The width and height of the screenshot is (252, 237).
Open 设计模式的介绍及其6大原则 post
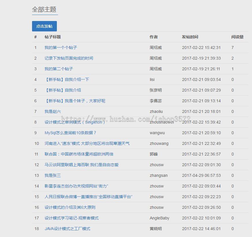(x=70, y=208)
